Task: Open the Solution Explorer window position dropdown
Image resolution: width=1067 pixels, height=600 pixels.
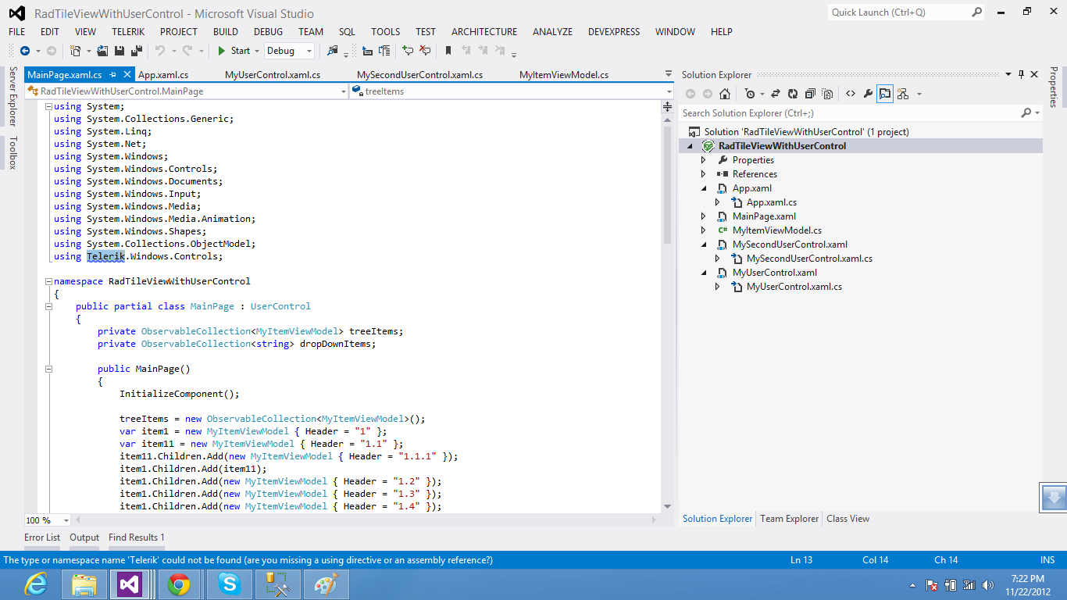Action: (x=1008, y=74)
